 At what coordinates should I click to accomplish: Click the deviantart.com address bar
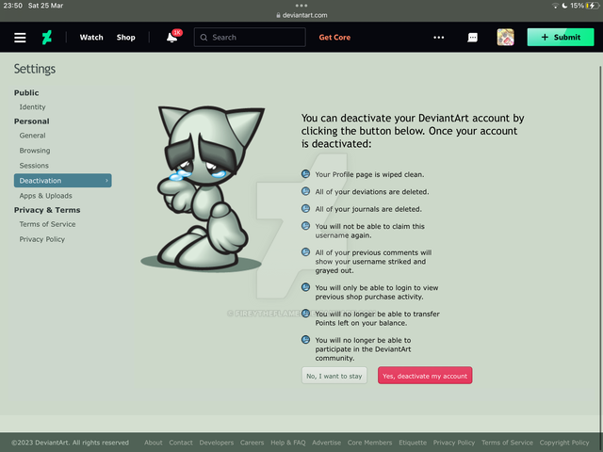[301, 15]
